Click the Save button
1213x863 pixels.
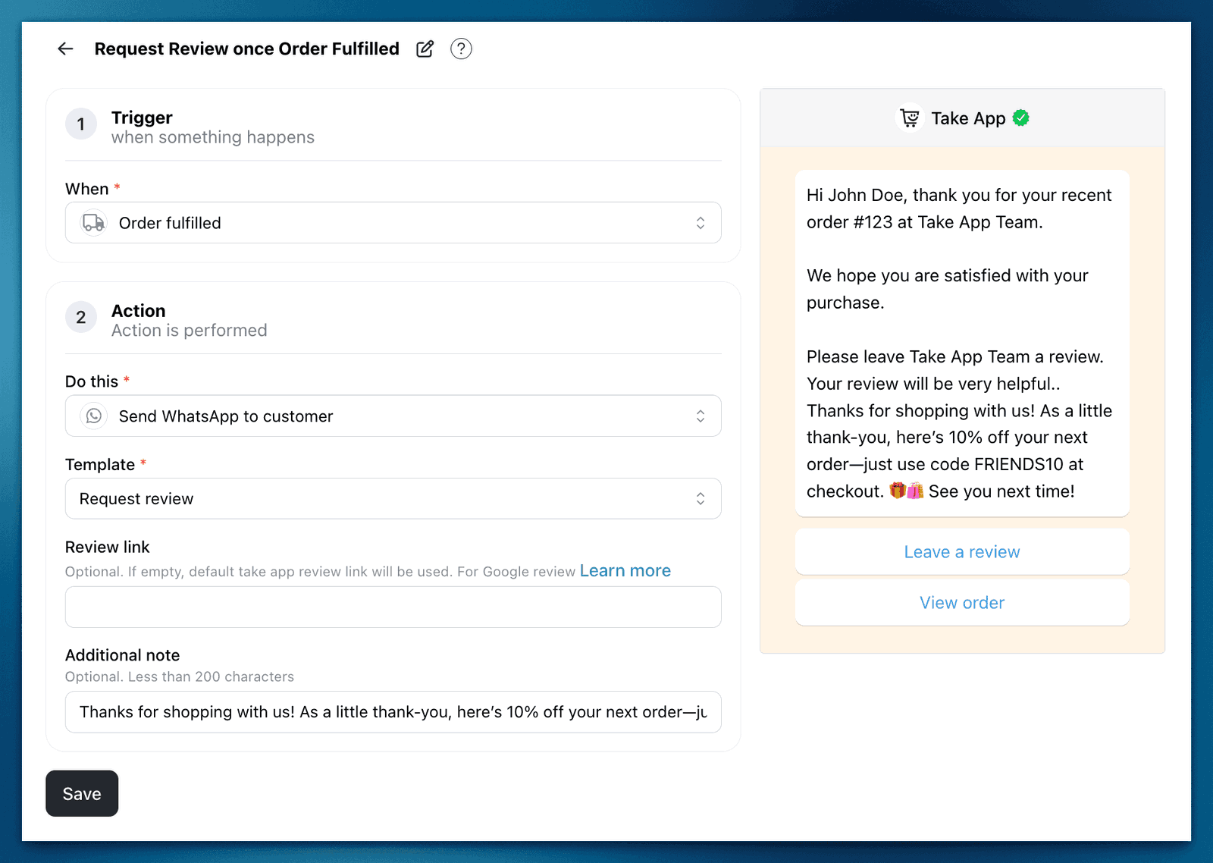(x=82, y=793)
